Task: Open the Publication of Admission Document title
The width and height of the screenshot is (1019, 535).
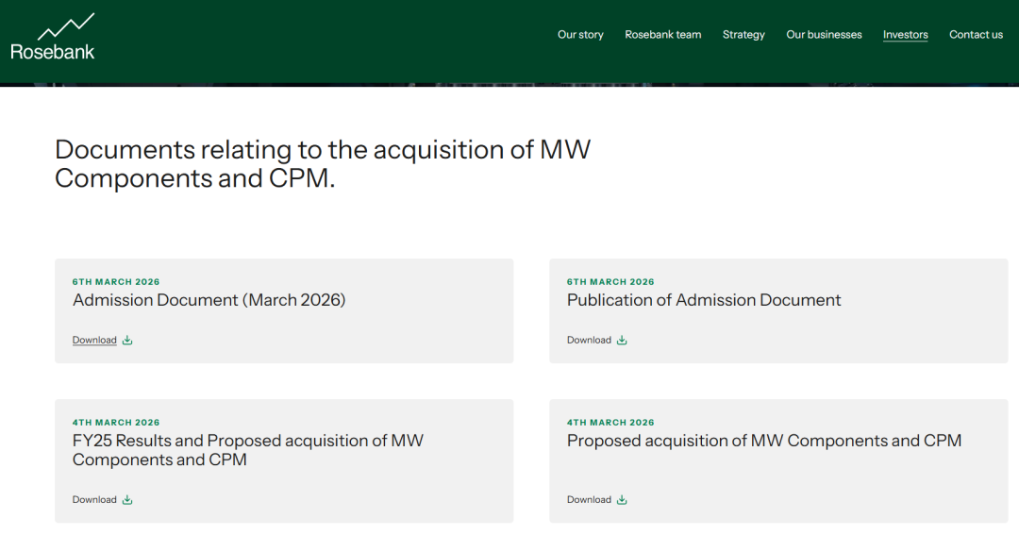Action: click(x=704, y=300)
